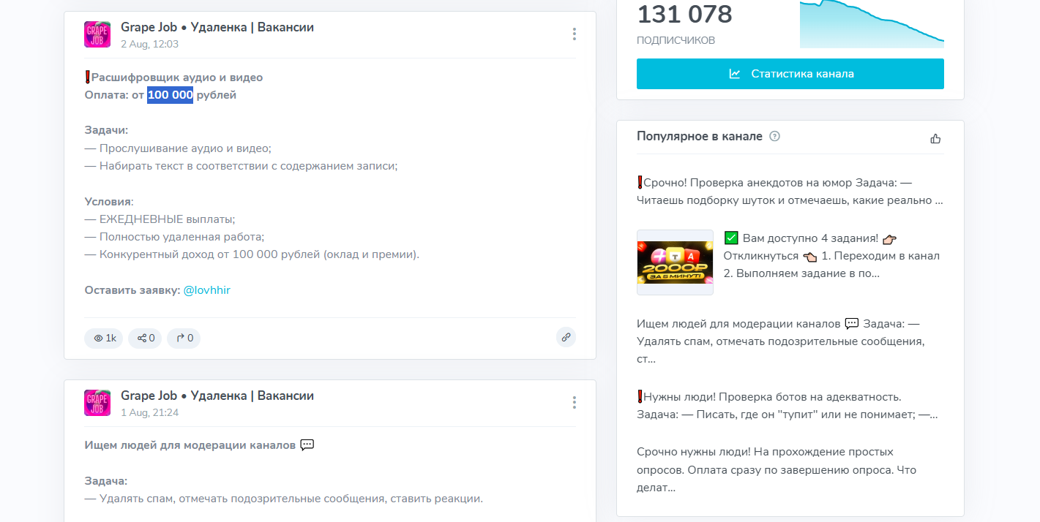Click the ПОДПИСЧИКОВ label

(x=676, y=41)
